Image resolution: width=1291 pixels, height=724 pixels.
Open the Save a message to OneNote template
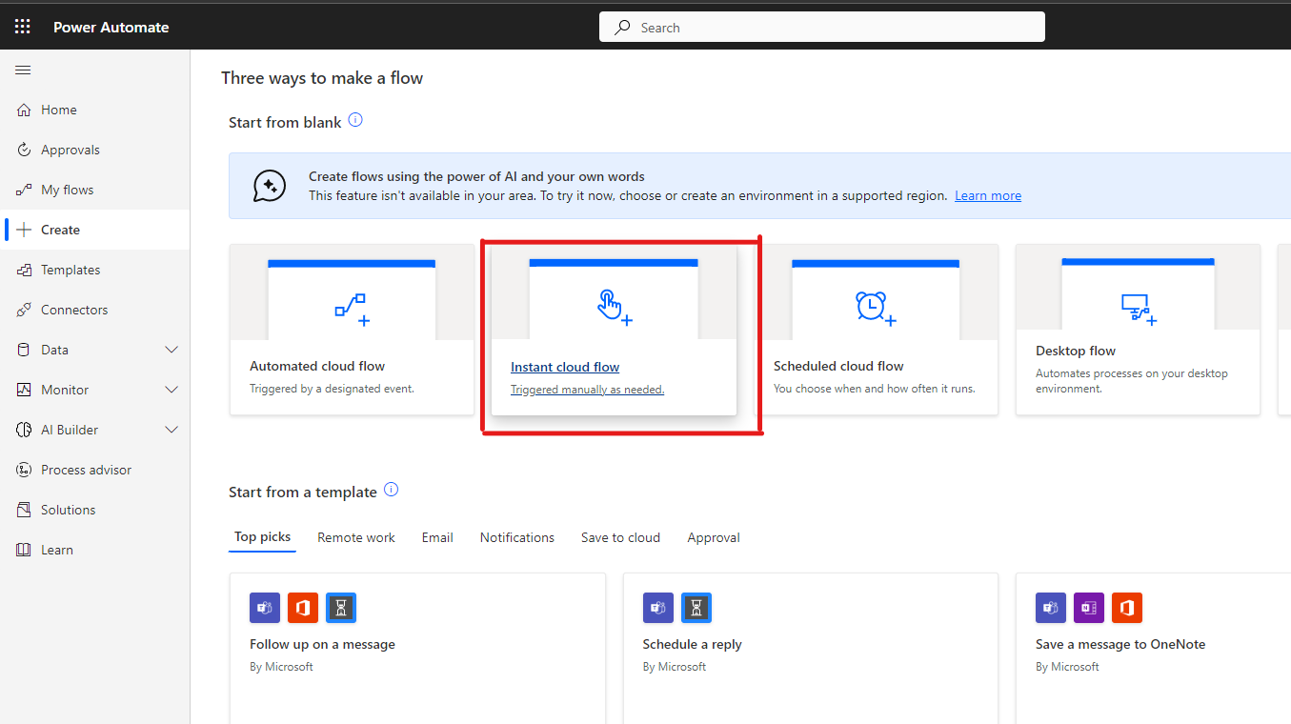[x=1120, y=644]
